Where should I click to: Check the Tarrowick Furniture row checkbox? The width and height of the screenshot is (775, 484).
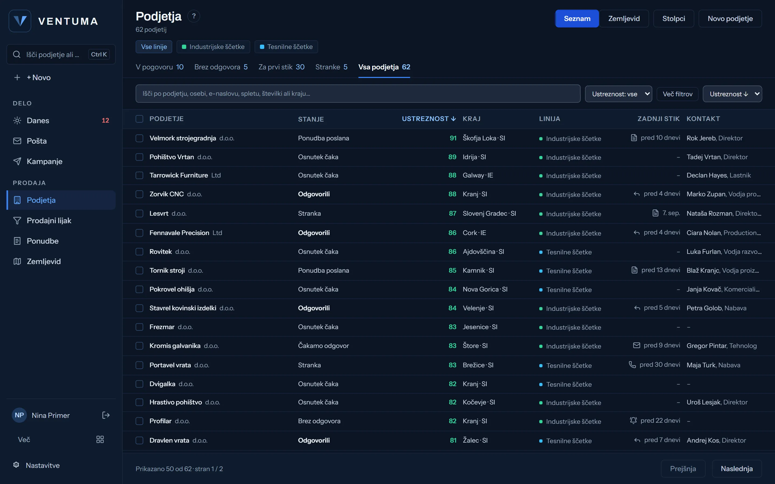coord(139,175)
